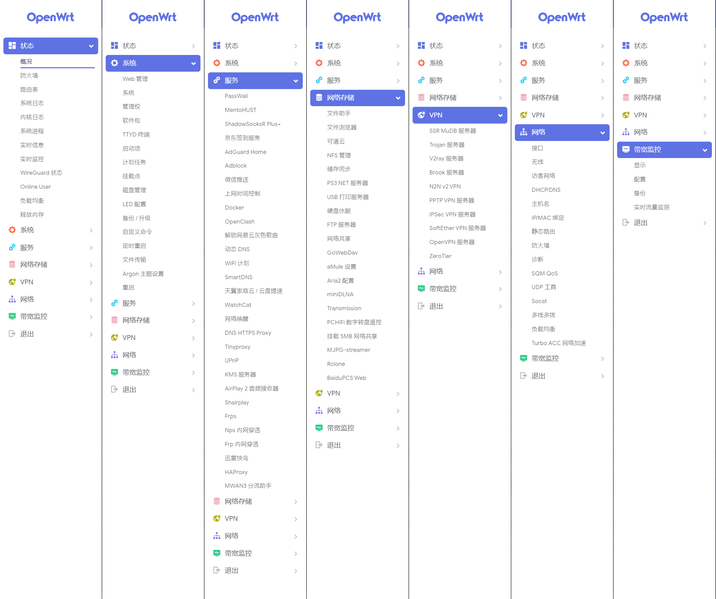Viewport: 716px width, 599px height.
Task: Expand the 网络 chevron in the panel with 带宽监控 expanded
Action: click(x=705, y=132)
